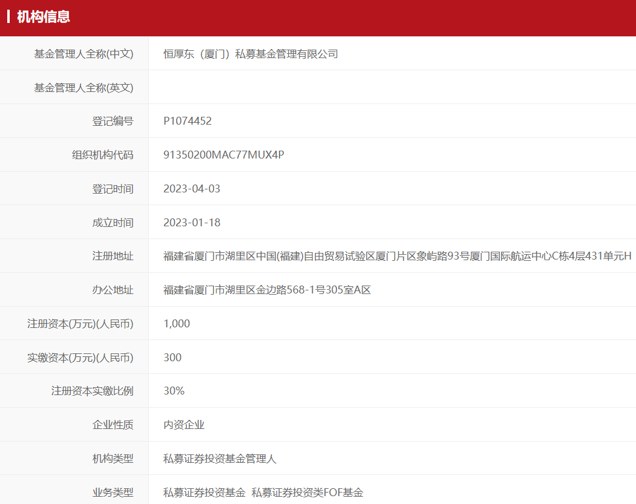
Task: Click the 实缴资本(万元)(人民币) label
Action: click(x=80, y=358)
